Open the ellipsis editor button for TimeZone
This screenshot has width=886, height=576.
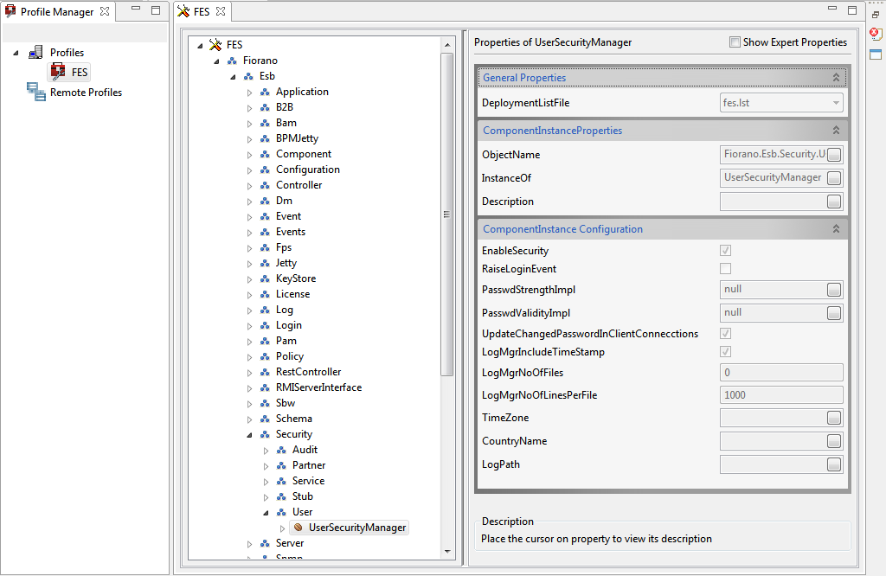(x=833, y=418)
